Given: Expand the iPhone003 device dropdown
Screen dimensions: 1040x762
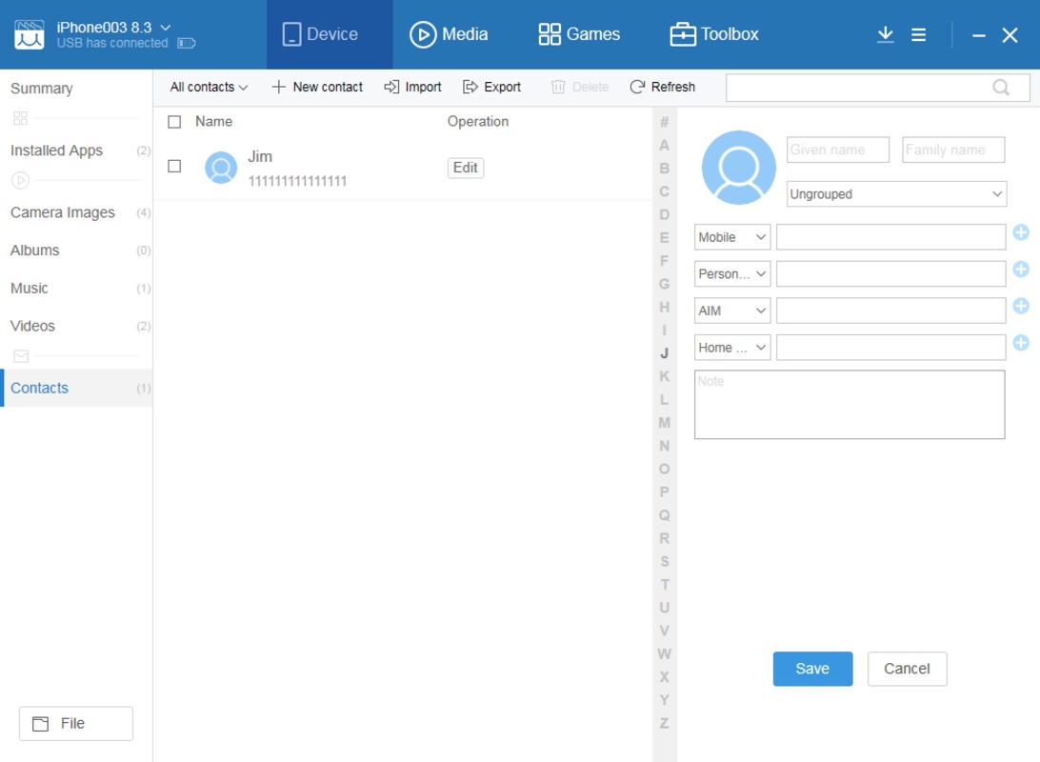Looking at the screenshot, I should pyautogui.click(x=166, y=28).
